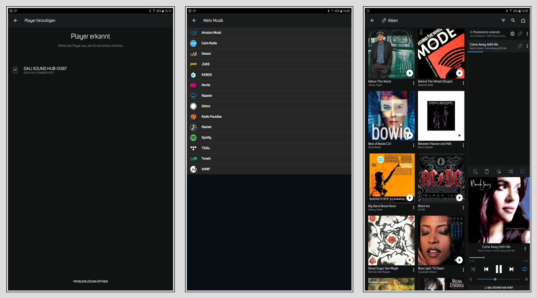Select Amazon Music service
This screenshot has height=298, width=537.
click(269, 32)
